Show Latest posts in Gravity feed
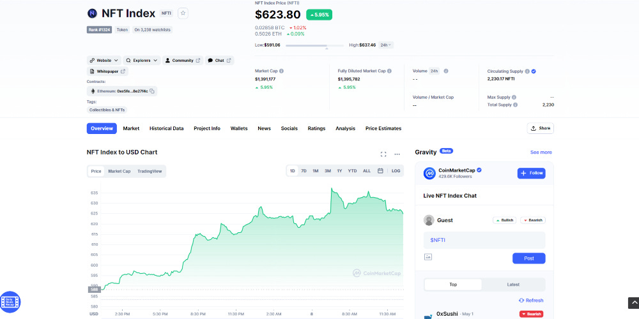 coord(513,285)
